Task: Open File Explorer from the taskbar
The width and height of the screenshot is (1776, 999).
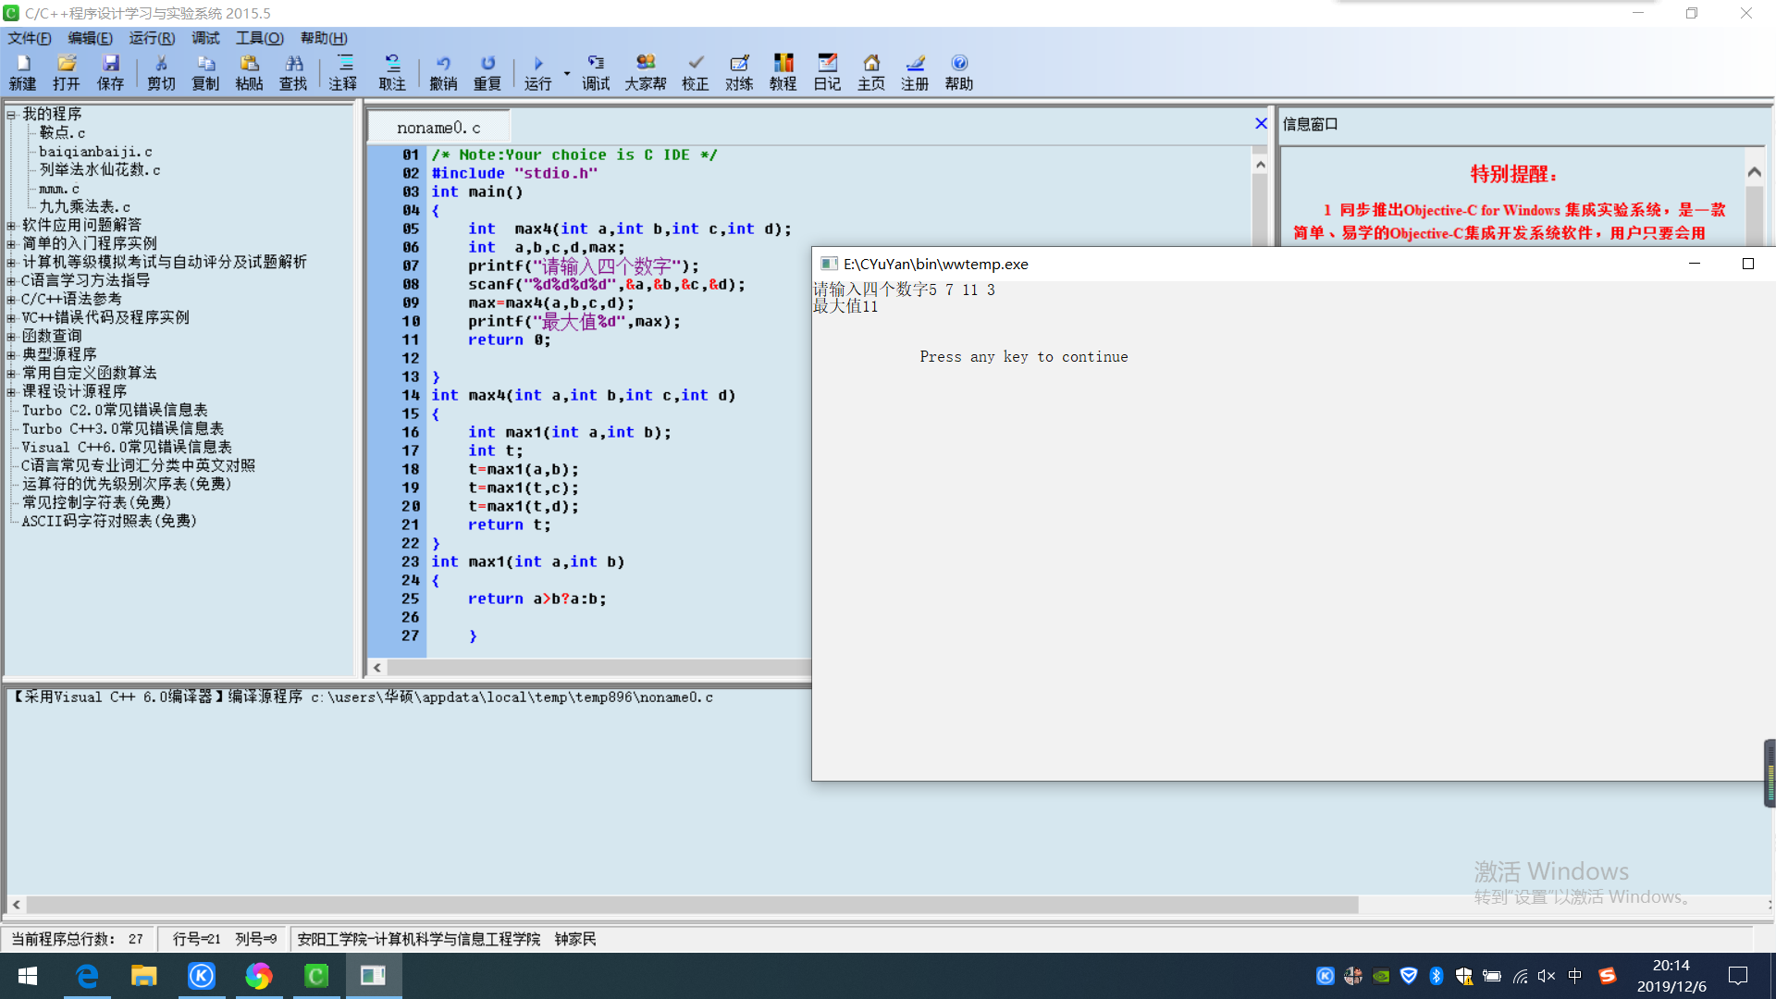Action: pos(144,976)
